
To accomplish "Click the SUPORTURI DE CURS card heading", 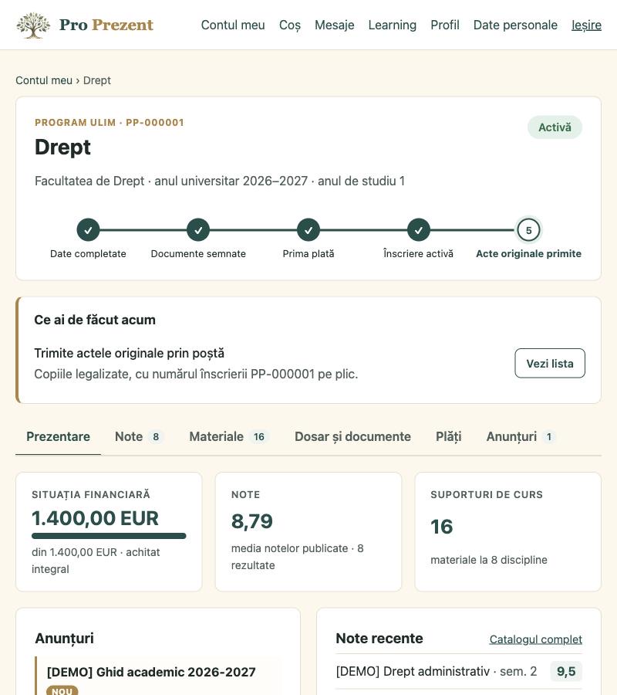I will (487, 495).
